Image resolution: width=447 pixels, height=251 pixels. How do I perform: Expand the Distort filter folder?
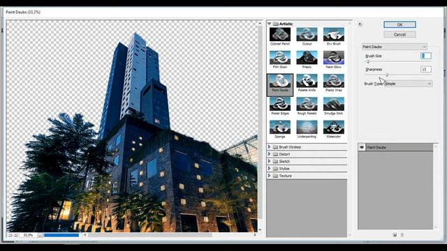click(x=270, y=154)
